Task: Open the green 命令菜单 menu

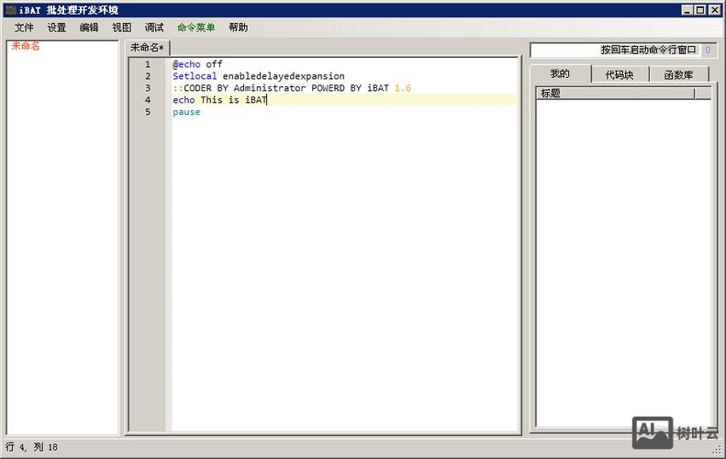Action: coord(196,28)
